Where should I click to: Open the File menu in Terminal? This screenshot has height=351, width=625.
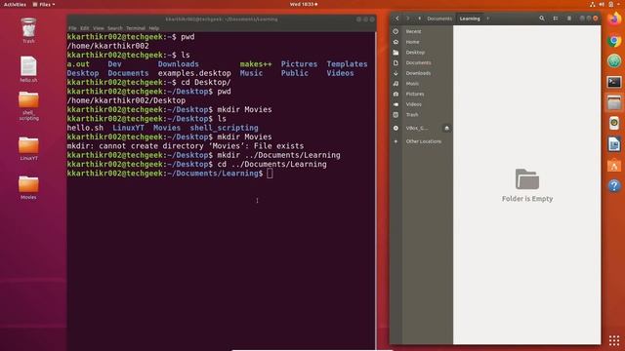click(x=72, y=28)
